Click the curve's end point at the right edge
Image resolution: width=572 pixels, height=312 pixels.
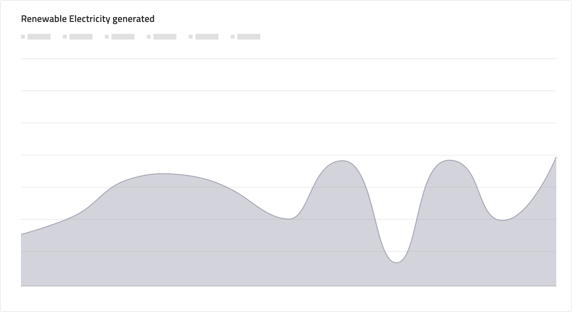tap(556, 157)
